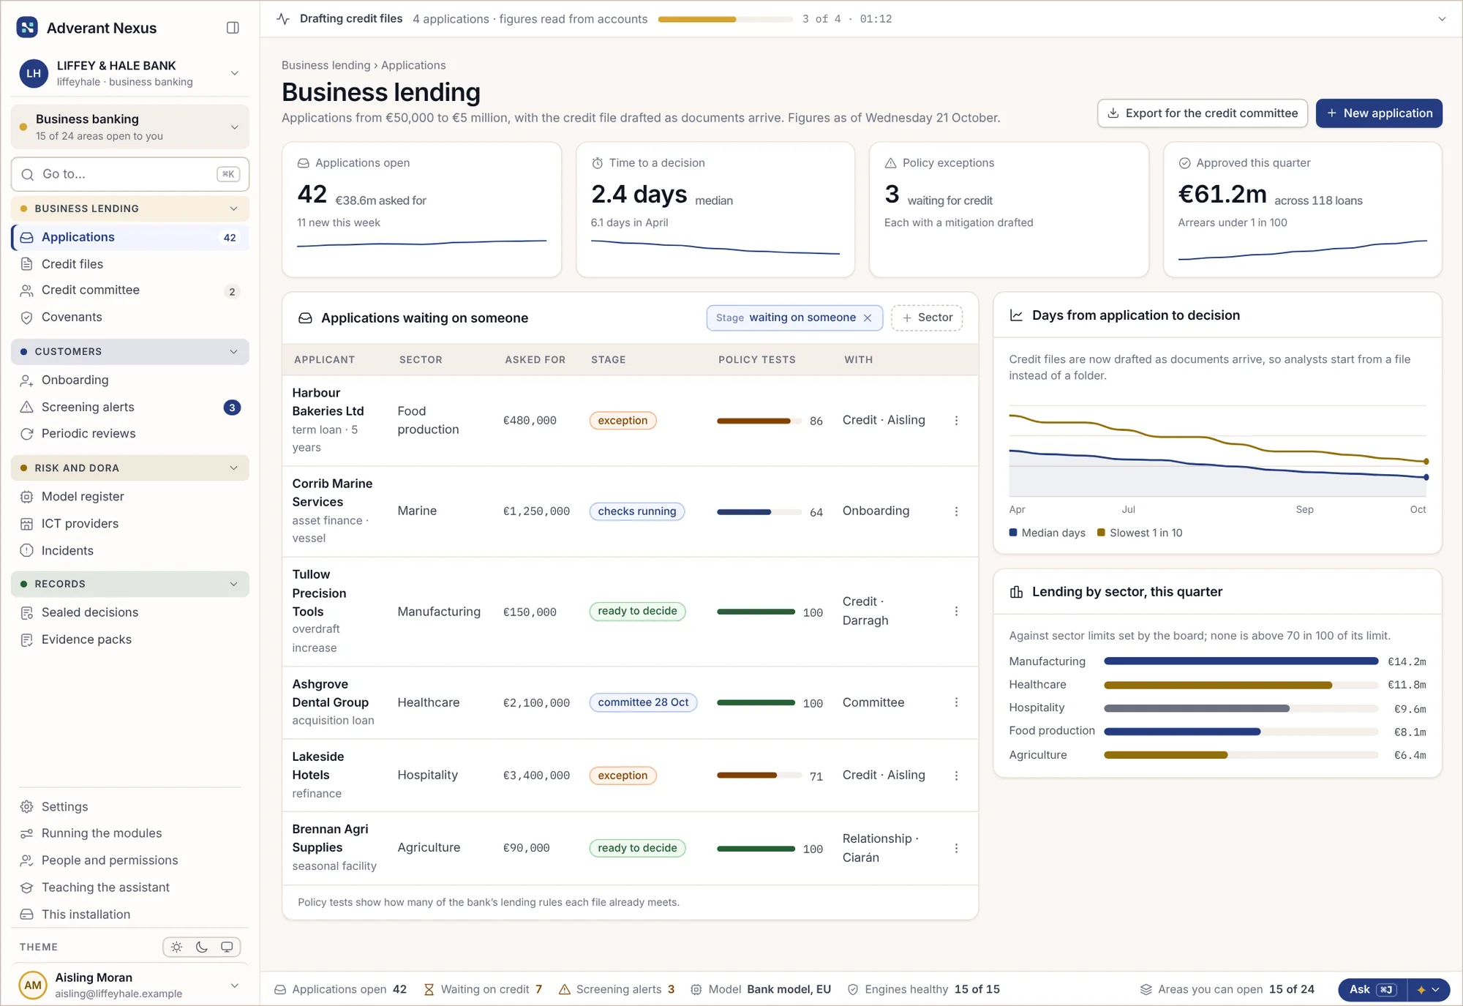Start a New application
The width and height of the screenshot is (1463, 1006).
(x=1379, y=113)
